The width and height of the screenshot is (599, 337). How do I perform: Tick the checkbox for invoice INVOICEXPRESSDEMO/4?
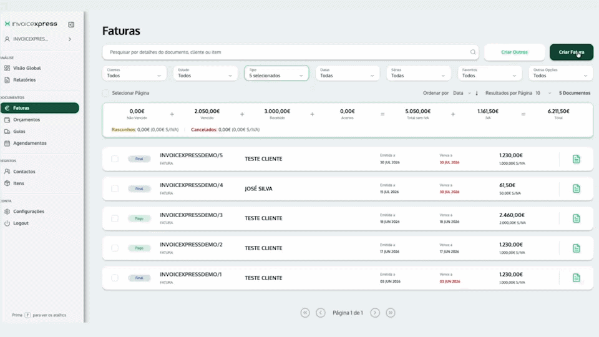pos(115,188)
